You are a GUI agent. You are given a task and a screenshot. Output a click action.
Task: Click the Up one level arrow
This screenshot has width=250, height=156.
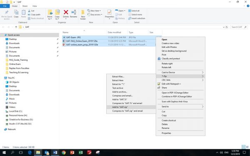click(x=16, y=27)
